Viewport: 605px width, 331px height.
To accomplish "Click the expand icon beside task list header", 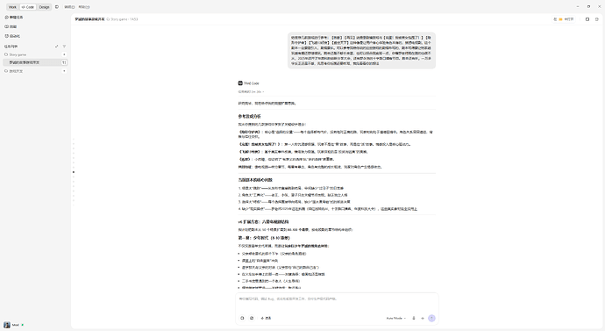I will (x=57, y=47).
